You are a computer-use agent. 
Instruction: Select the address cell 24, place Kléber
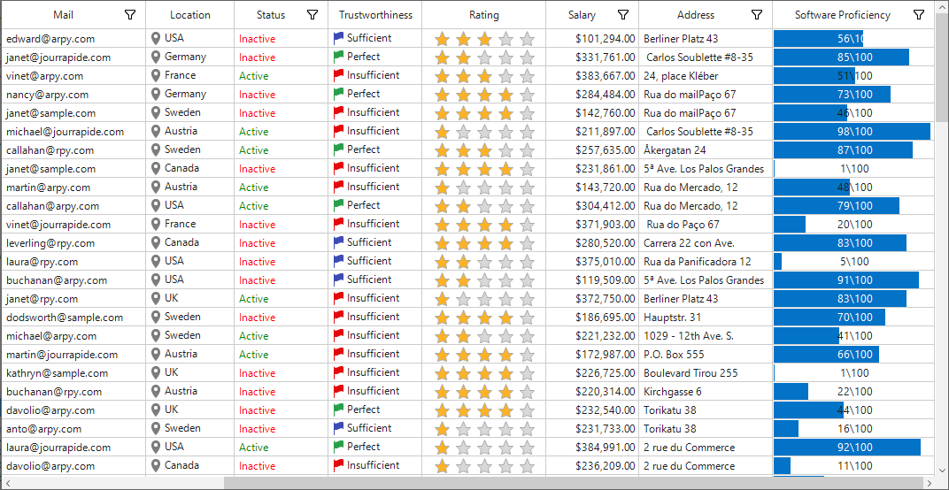click(706, 75)
